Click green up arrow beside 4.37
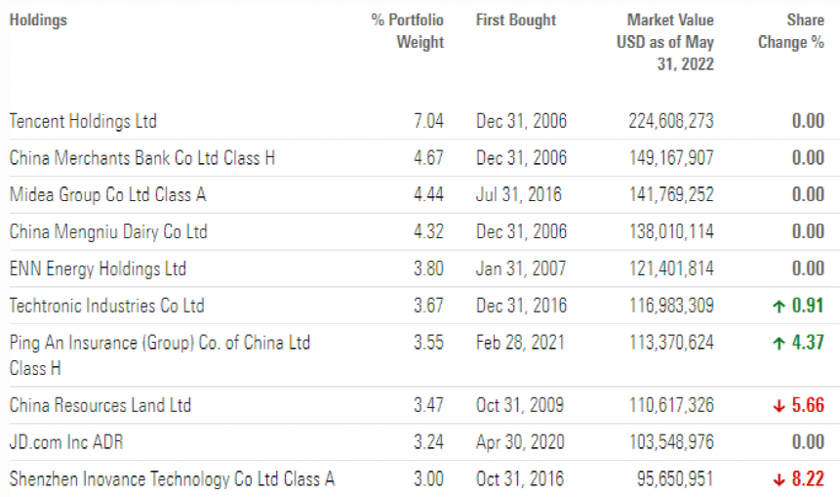840x497 pixels. point(779,344)
